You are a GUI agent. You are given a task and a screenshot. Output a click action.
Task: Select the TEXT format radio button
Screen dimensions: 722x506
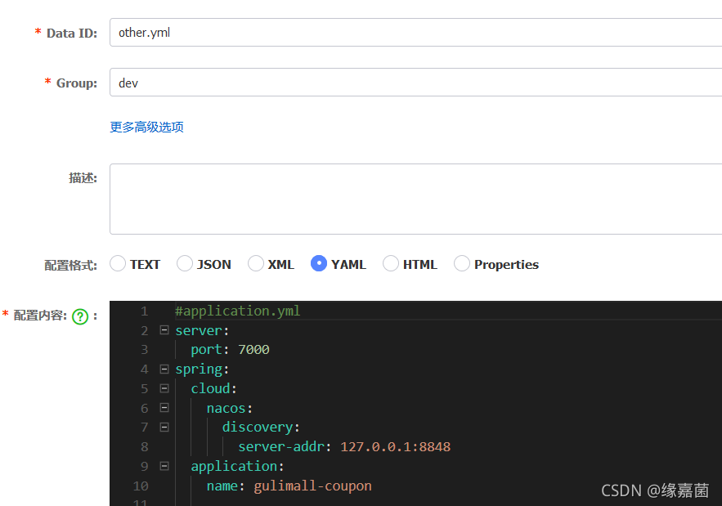click(118, 263)
